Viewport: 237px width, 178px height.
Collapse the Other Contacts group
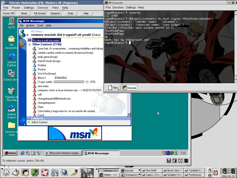click(30, 44)
